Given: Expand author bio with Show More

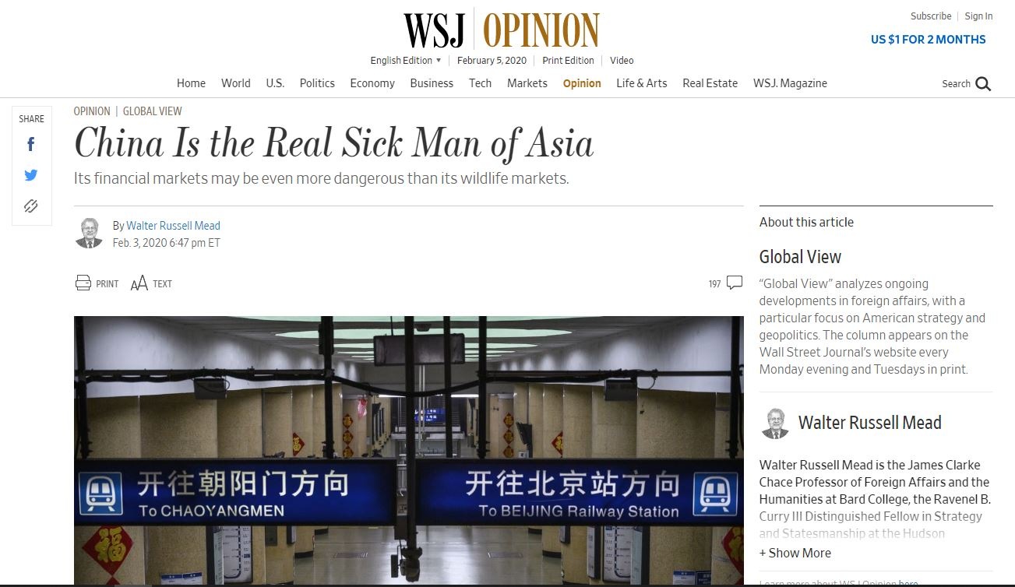Looking at the screenshot, I should pos(795,553).
